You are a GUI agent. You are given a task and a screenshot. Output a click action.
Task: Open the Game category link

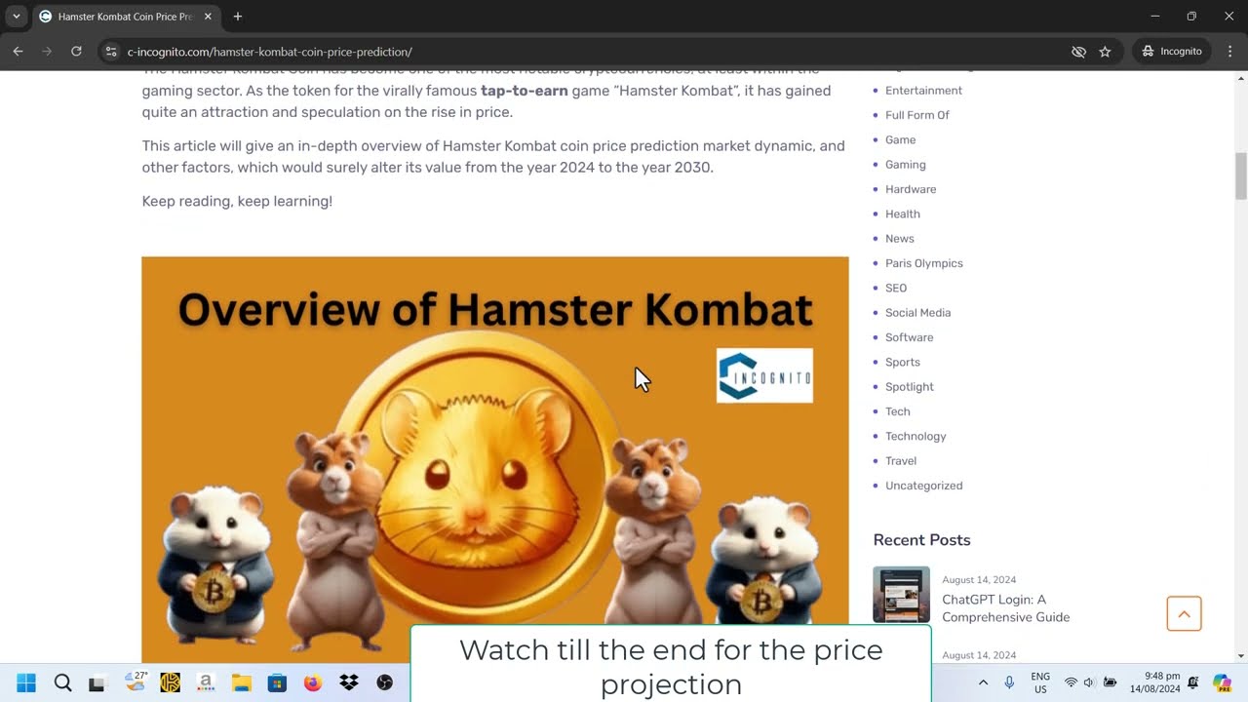point(900,140)
